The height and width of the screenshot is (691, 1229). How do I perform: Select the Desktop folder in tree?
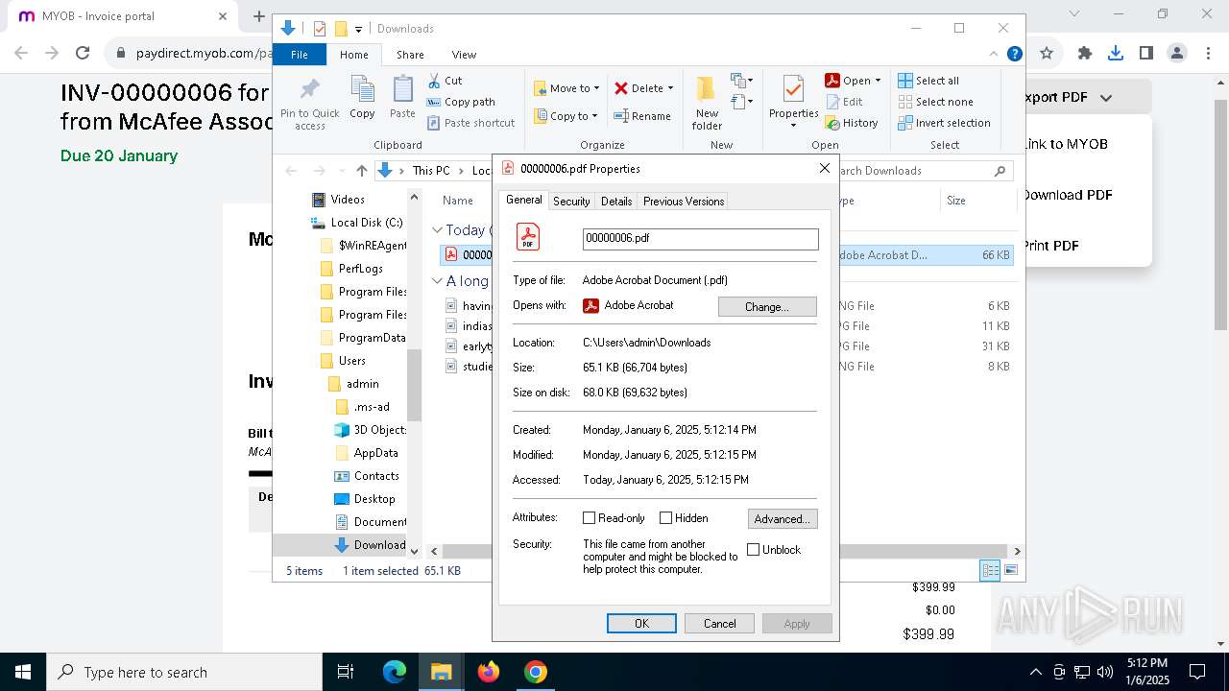[x=374, y=499]
